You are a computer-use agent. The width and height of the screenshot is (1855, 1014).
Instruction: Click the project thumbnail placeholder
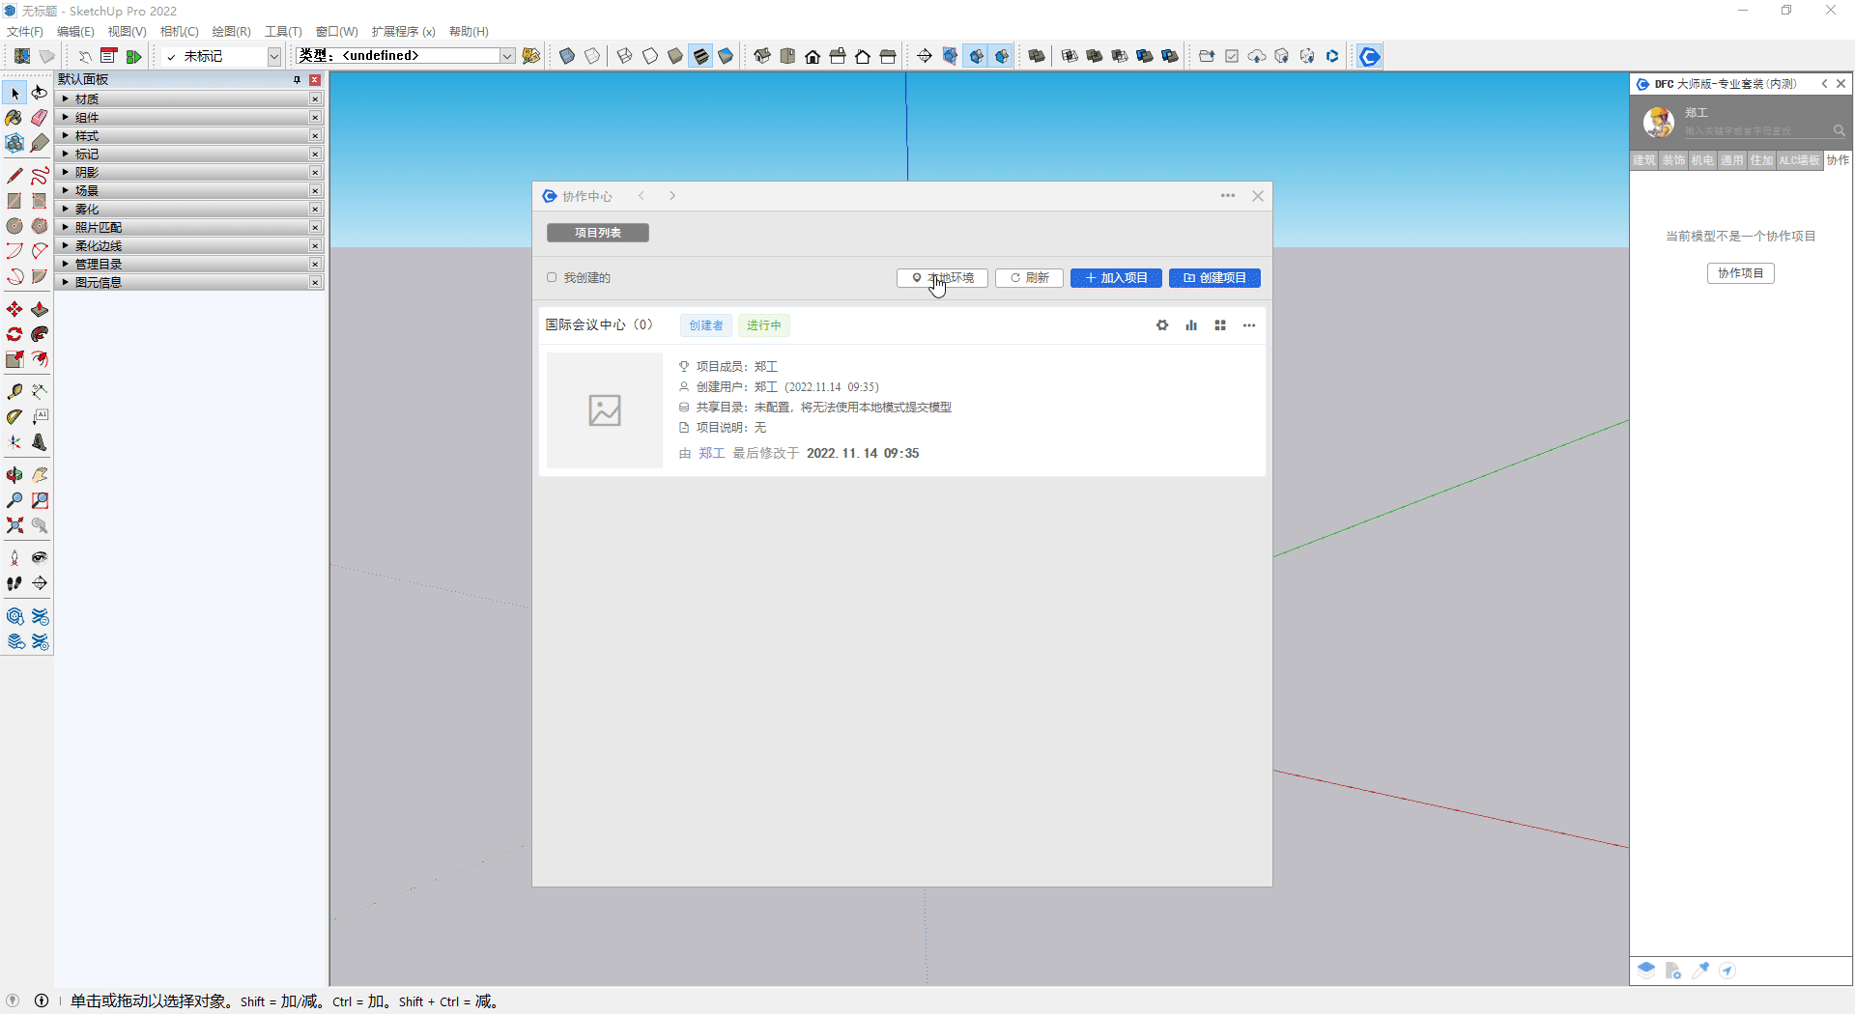605,410
